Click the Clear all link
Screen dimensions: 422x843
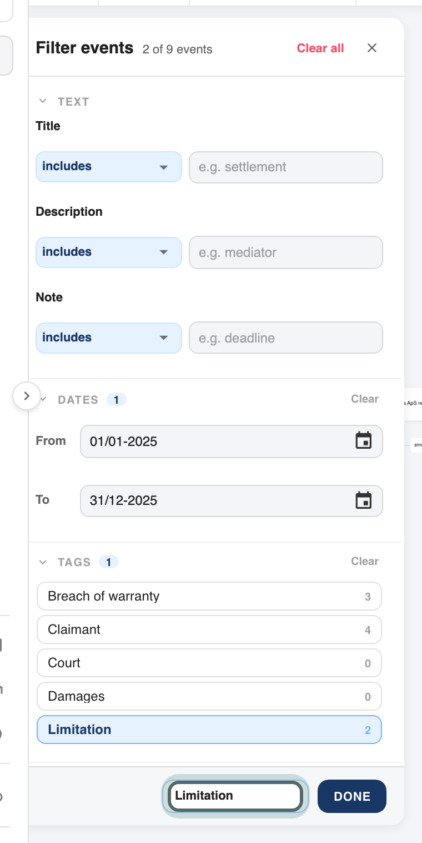coord(320,48)
